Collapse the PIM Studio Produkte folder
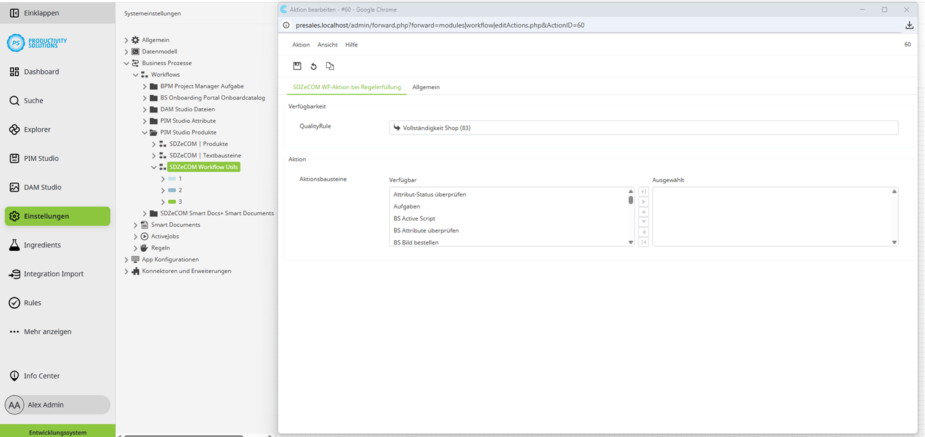The width and height of the screenshot is (925, 437). point(145,132)
